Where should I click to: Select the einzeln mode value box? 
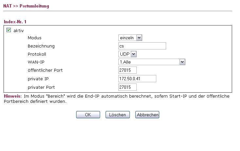(x=130, y=38)
